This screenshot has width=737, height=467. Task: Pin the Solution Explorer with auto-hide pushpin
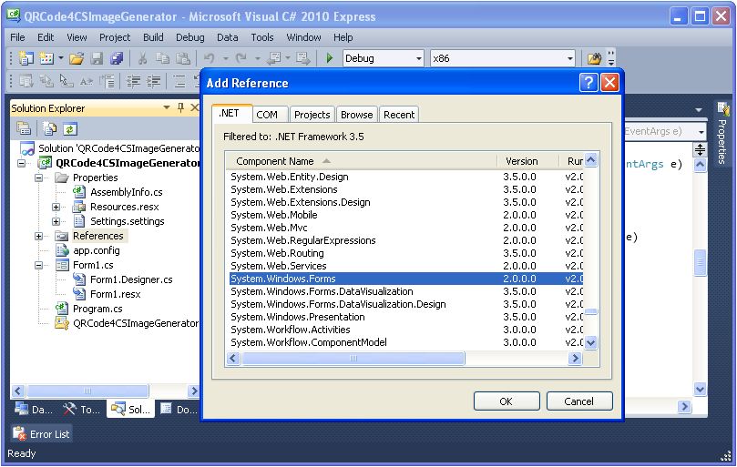pyautogui.click(x=179, y=107)
